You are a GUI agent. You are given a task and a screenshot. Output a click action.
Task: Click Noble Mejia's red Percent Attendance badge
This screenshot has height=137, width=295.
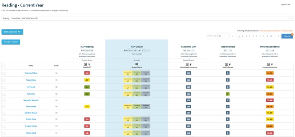[x=270, y=80]
